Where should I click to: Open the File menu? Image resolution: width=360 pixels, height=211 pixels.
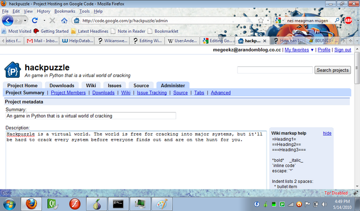point(5,11)
